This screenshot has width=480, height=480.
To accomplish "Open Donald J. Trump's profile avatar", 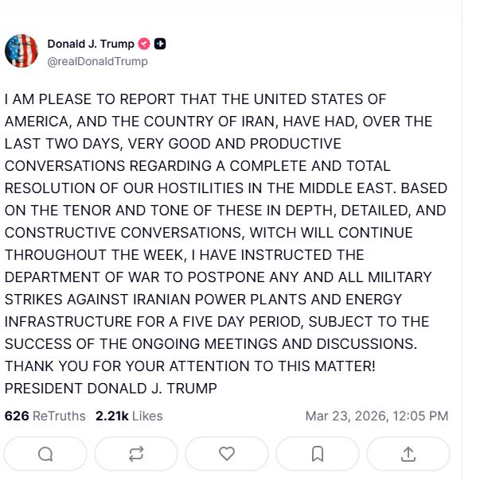I will coord(21,51).
